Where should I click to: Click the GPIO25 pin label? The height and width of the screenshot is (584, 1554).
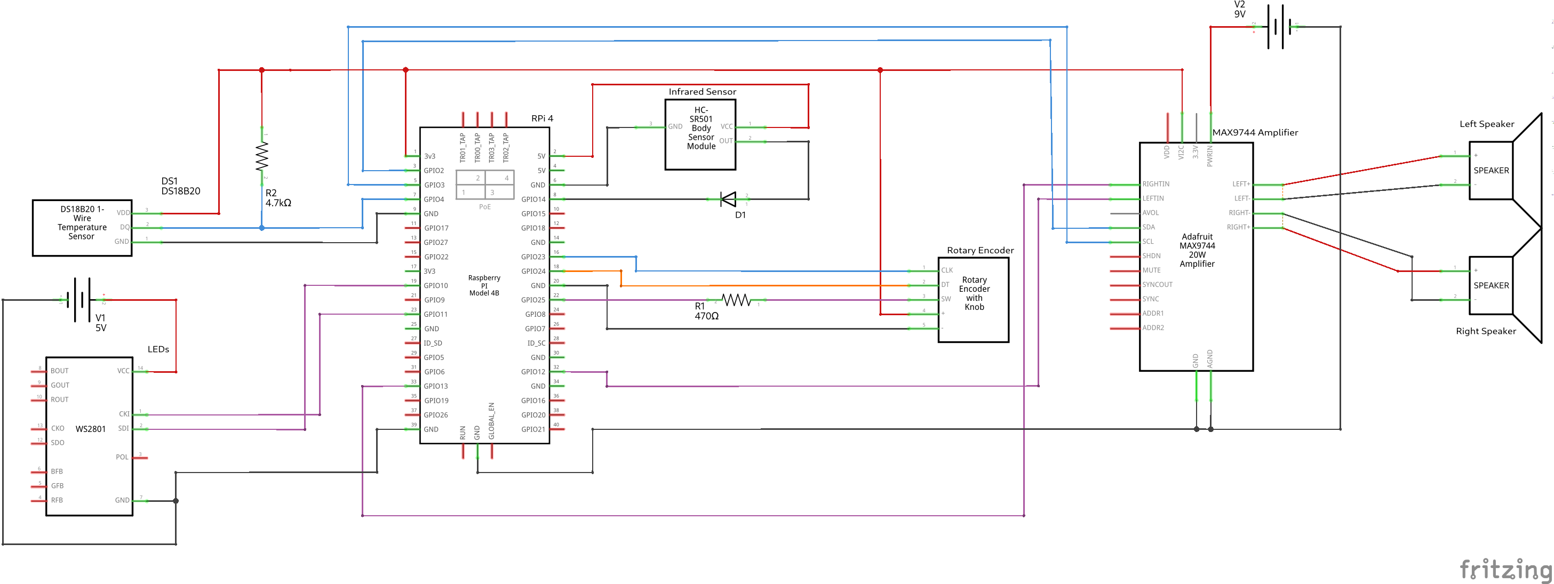pyautogui.click(x=533, y=300)
